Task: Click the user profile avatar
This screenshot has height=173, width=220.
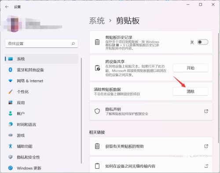Action: (x=14, y=24)
